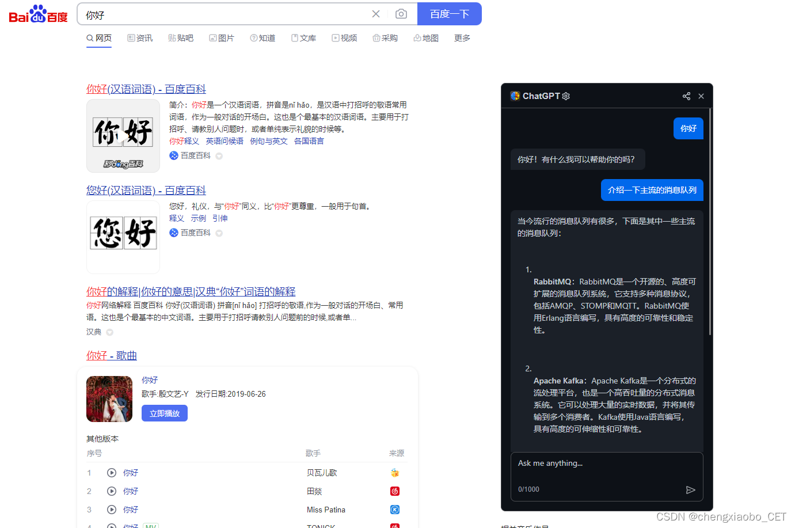
Task: Open Kugou source icon for Miss Patina row
Action: tap(395, 510)
